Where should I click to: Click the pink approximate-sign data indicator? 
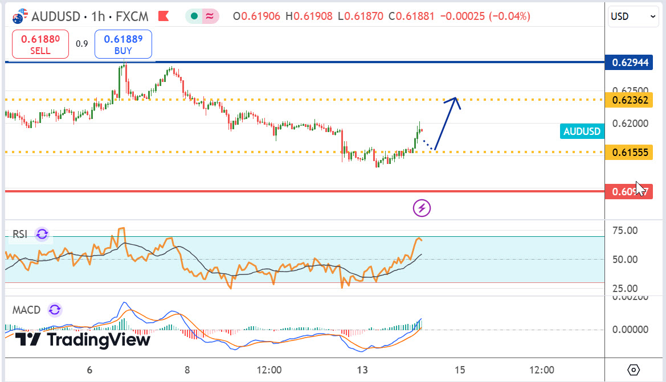click(210, 17)
